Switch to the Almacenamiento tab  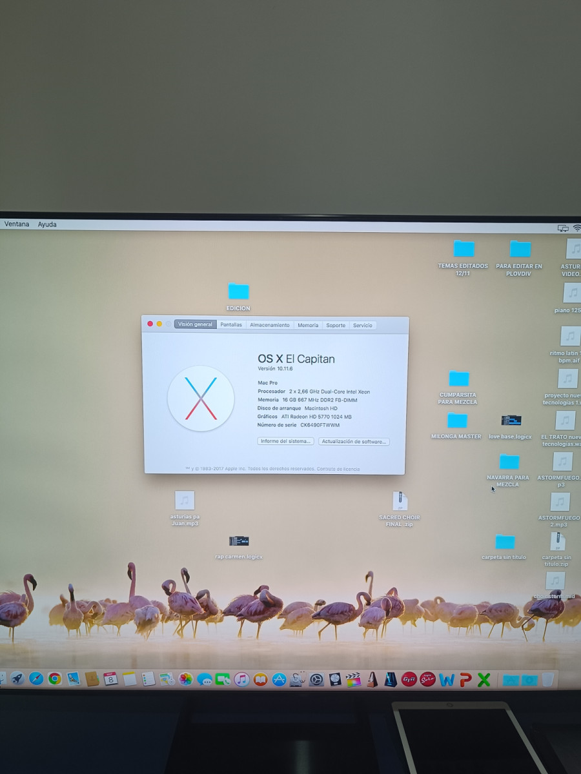270,325
